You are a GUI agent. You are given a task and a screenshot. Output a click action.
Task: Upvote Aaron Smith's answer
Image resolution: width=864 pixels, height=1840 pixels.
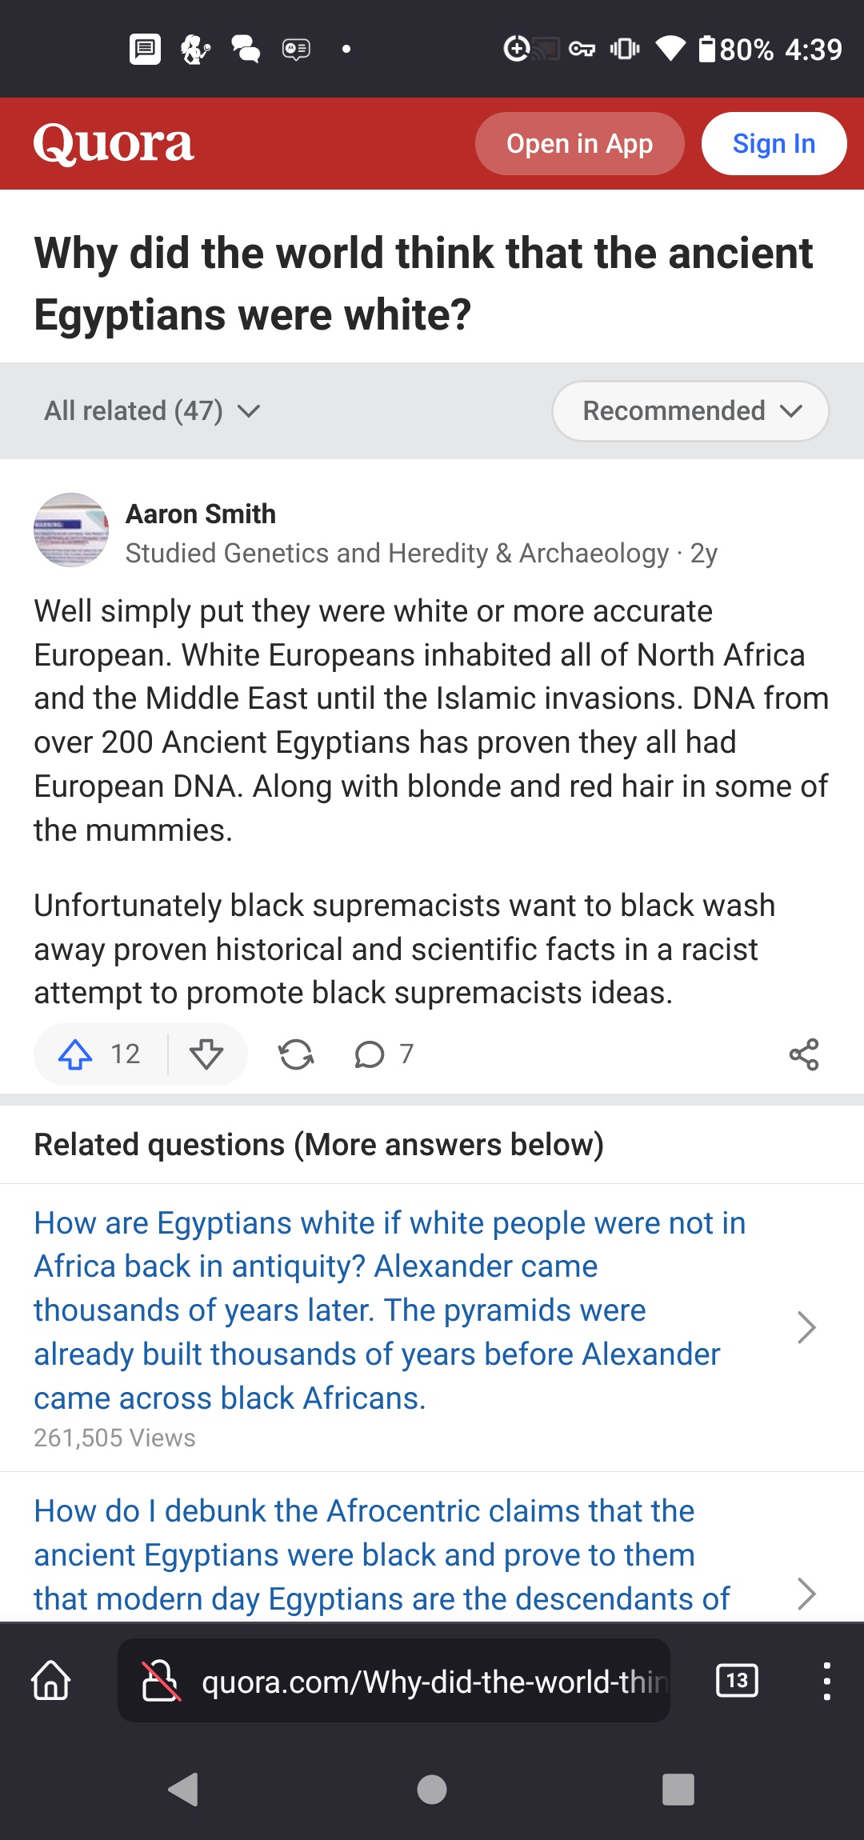[76, 1054]
